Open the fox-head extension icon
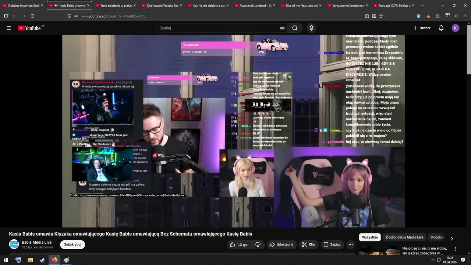The height and width of the screenshot is (265, 471). point(428,16)
